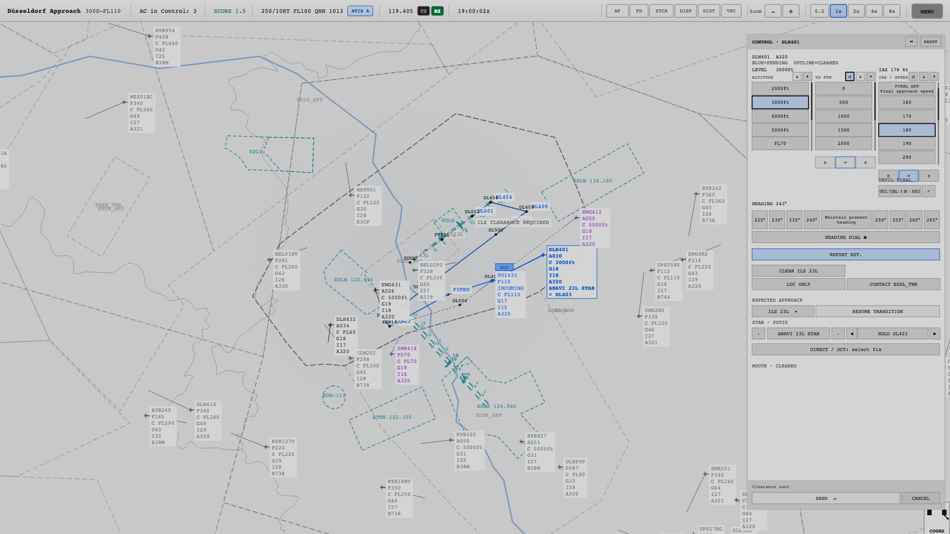Step IAS speed list down arrow
This screenshot has width=950, height=534.
pos(934,77)
